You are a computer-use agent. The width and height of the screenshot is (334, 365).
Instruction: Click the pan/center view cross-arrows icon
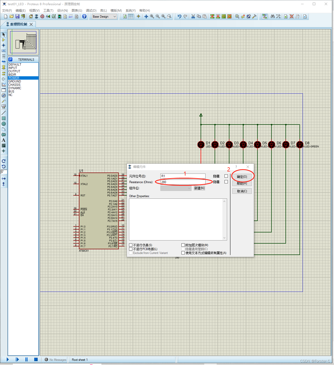pyautogui.click(x=146, y=16)
